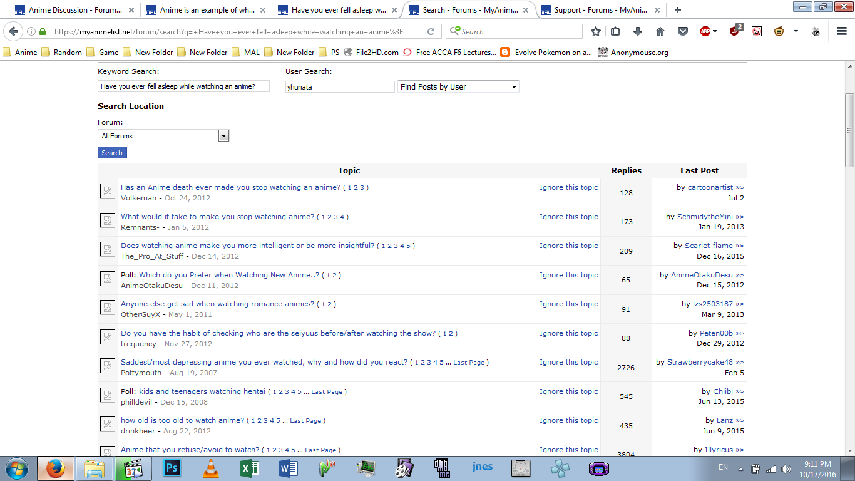Switch to the Support - Forums tab
855x481 pixels.
click(597, 10)
